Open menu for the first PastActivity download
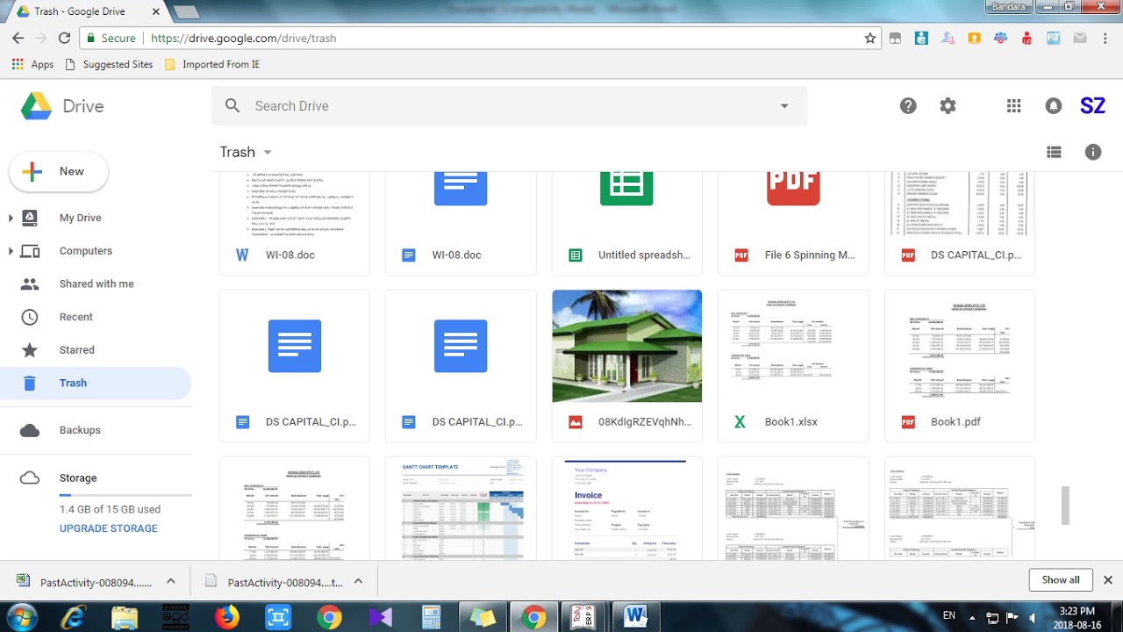This screenshot has width=1123, height=632. pos(170,581)
